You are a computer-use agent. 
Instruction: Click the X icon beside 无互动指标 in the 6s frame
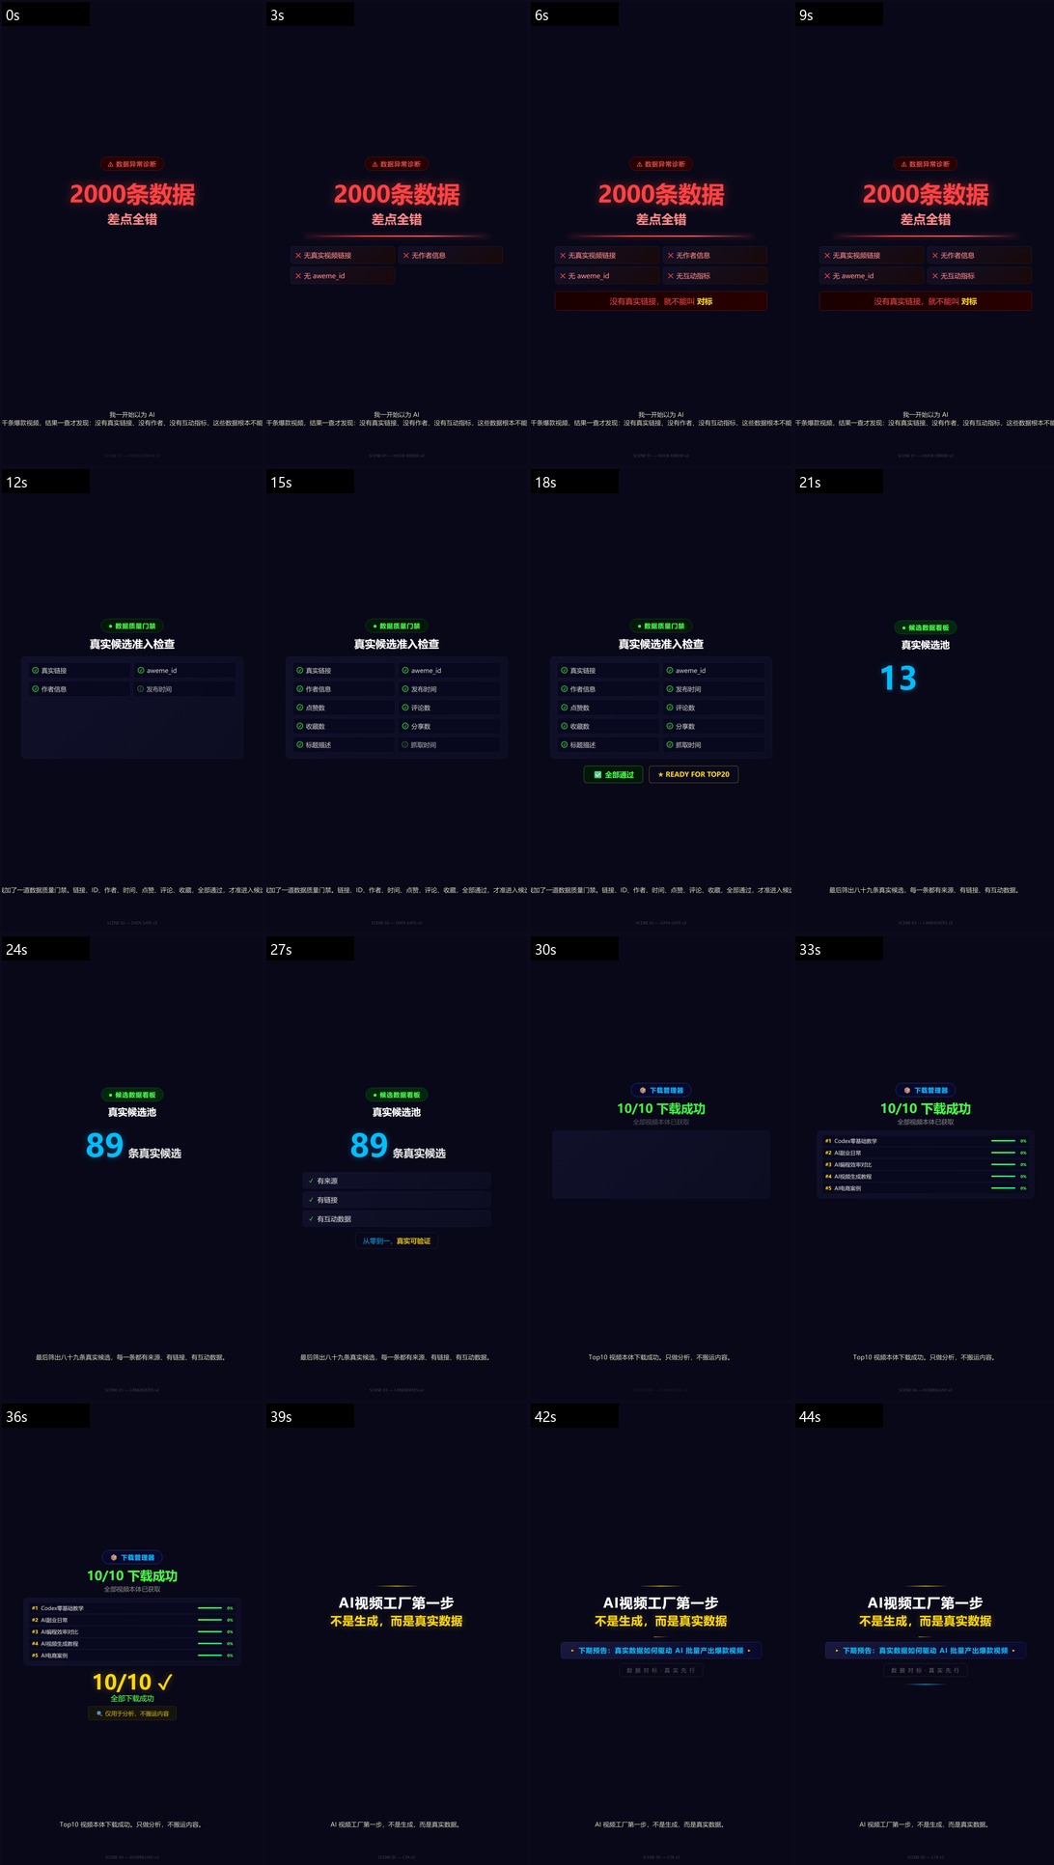670,276
